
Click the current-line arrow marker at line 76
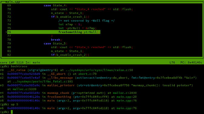pyautogui.click(x=6, y=32)
